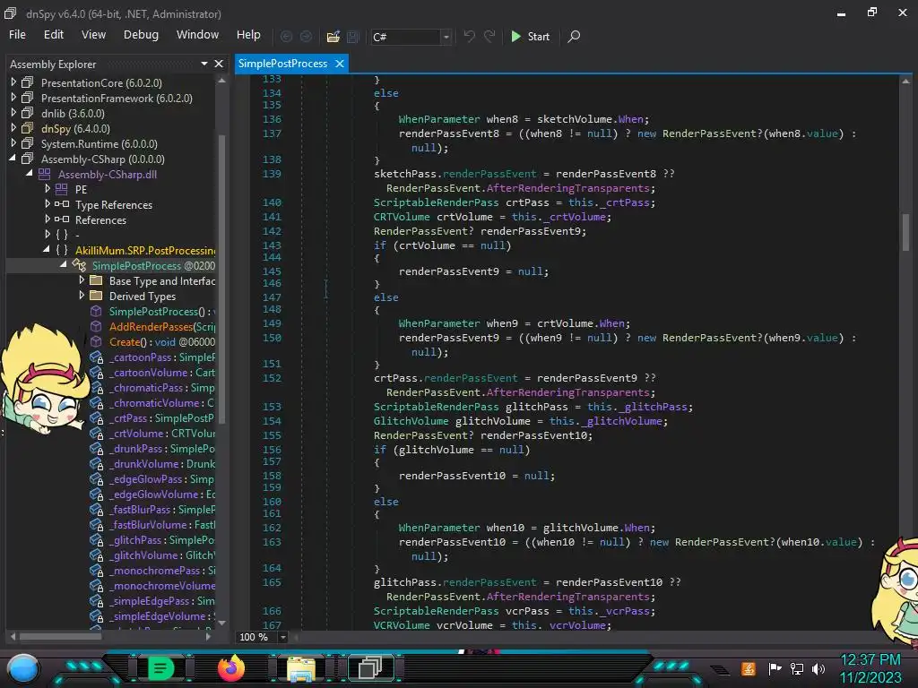Select the SimplePostProcess class tree item
The height and width of the screenshot is (688, 918).
click(x=152, y=265)
